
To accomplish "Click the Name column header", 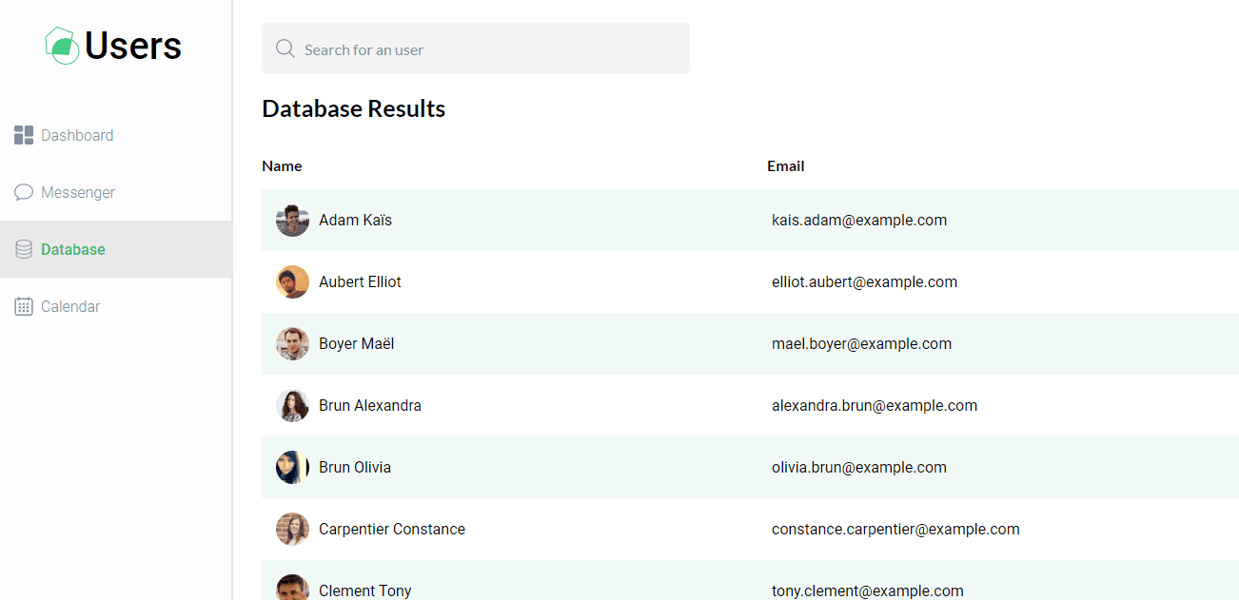I will [282, 165].
